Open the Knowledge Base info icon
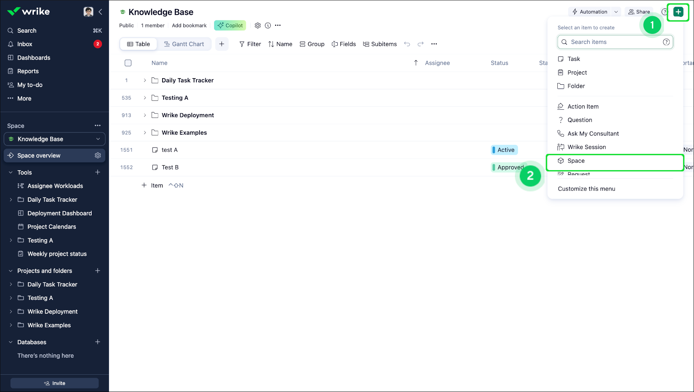This screenshot has width=694, height=392. pyautogui.click(x=268, y=25)
